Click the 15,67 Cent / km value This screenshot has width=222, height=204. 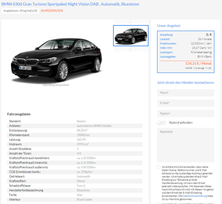[202, 48]
